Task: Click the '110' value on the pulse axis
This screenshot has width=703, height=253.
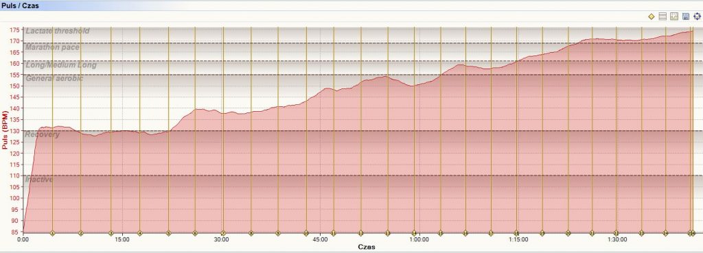Action: pyautogui.click(x=16, y=176)
